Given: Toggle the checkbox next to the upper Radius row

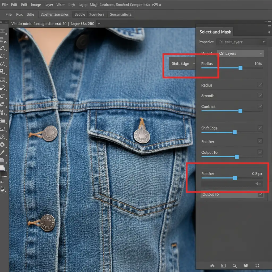Looking at the screenshot, I should pyautogui.click(x=260, y=85).
